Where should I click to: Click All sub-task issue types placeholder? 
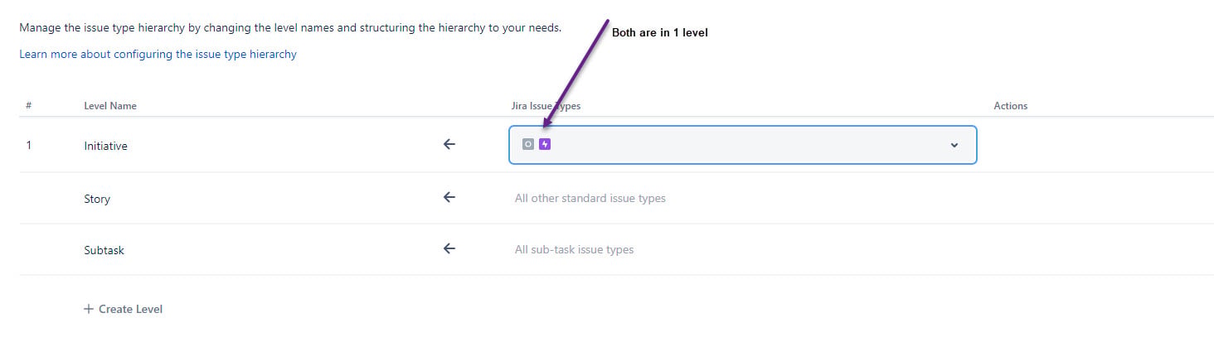coord(574,249)
